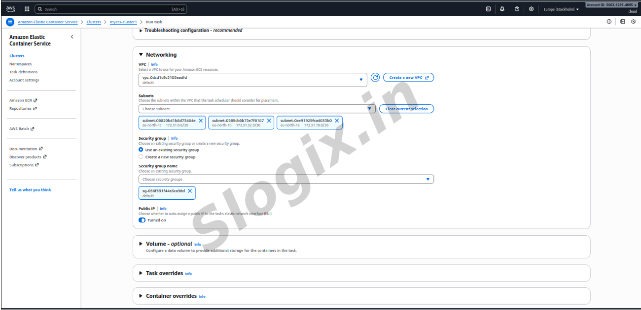Expand the Task overrides section
This screenshot has height=310, width=641.
pos(164,273)
